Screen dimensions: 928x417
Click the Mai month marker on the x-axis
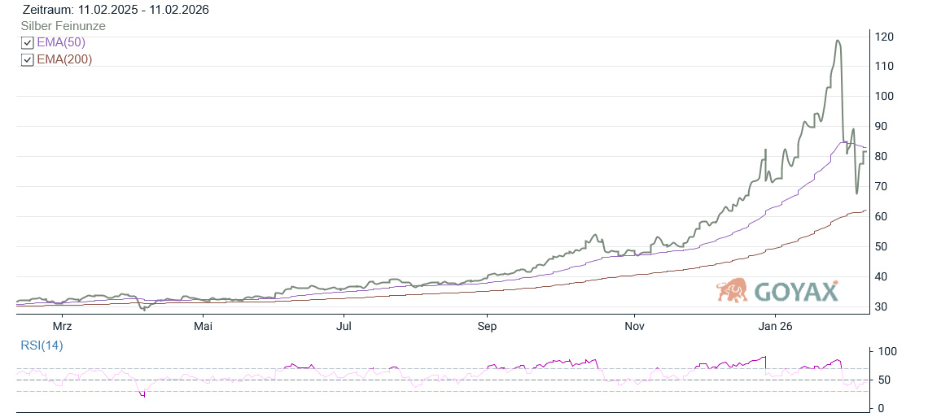pos(204,327)
